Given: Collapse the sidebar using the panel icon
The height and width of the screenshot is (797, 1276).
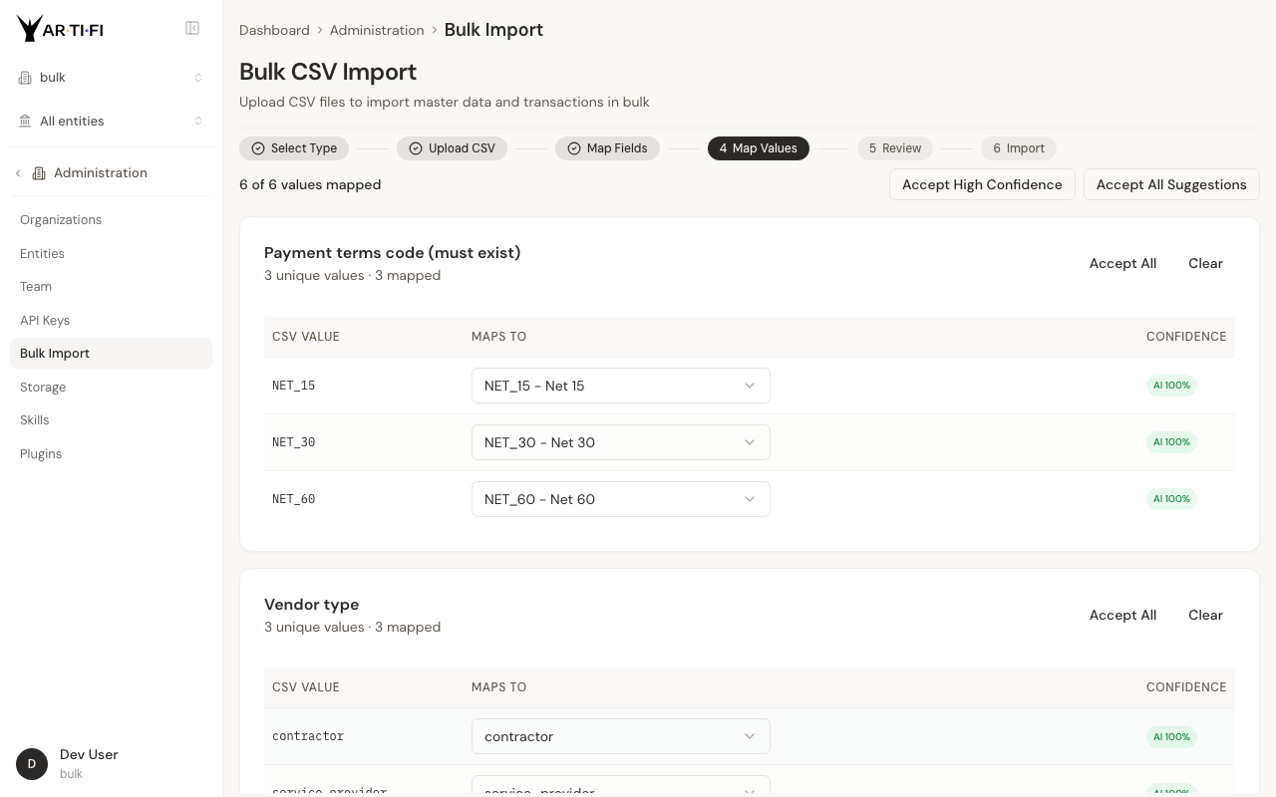Looking at the screenshot, I should [x=192, y=28].
